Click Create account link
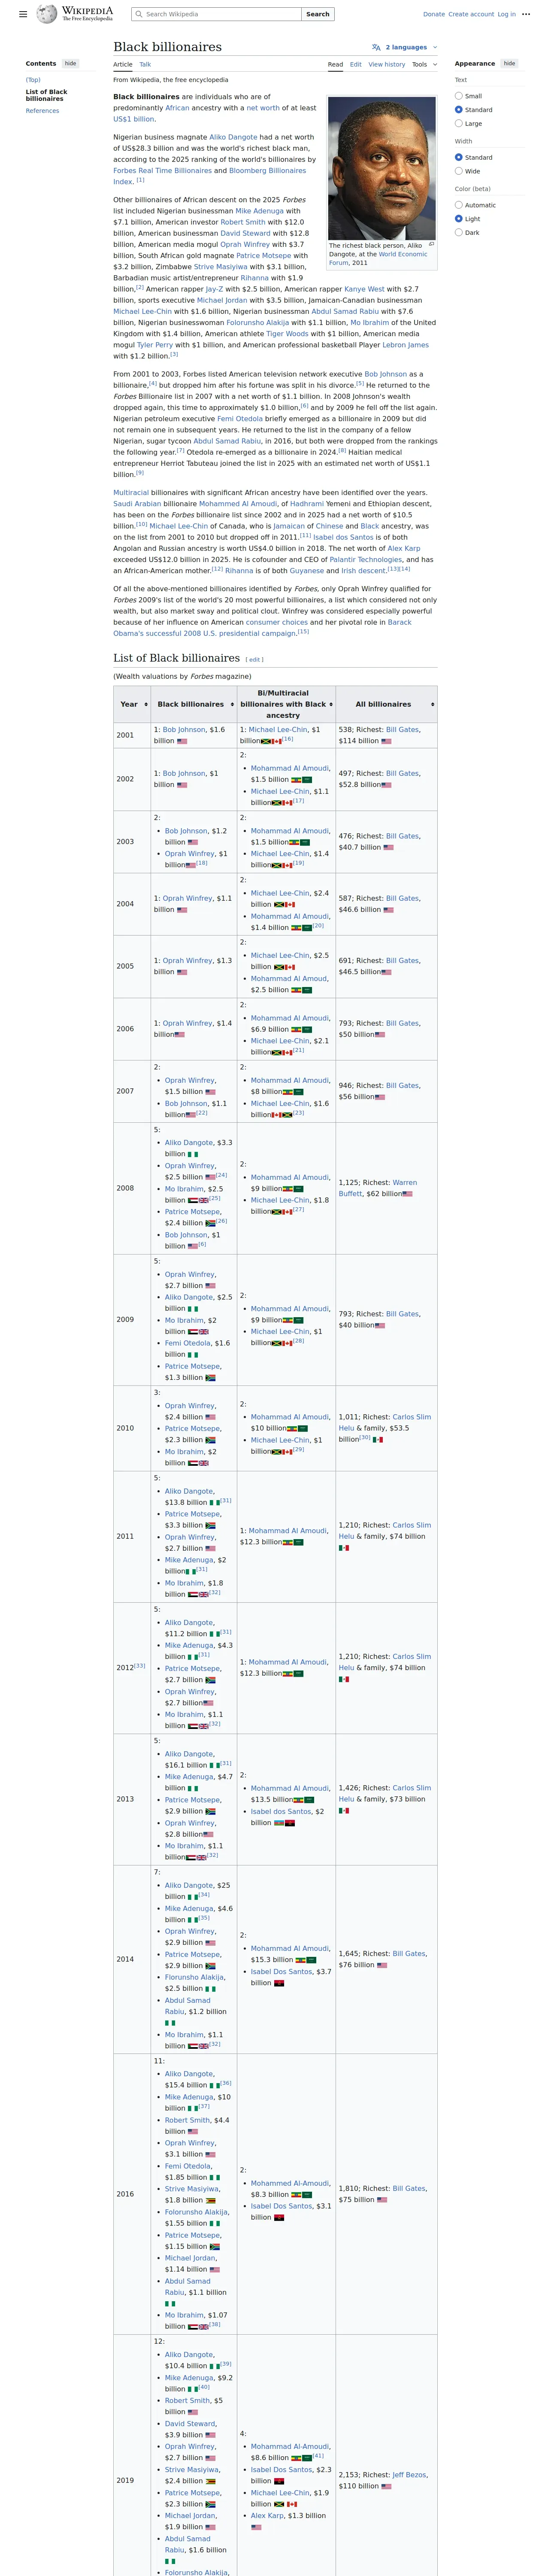This screenshot has width=551, height=2576. point(471,14)
